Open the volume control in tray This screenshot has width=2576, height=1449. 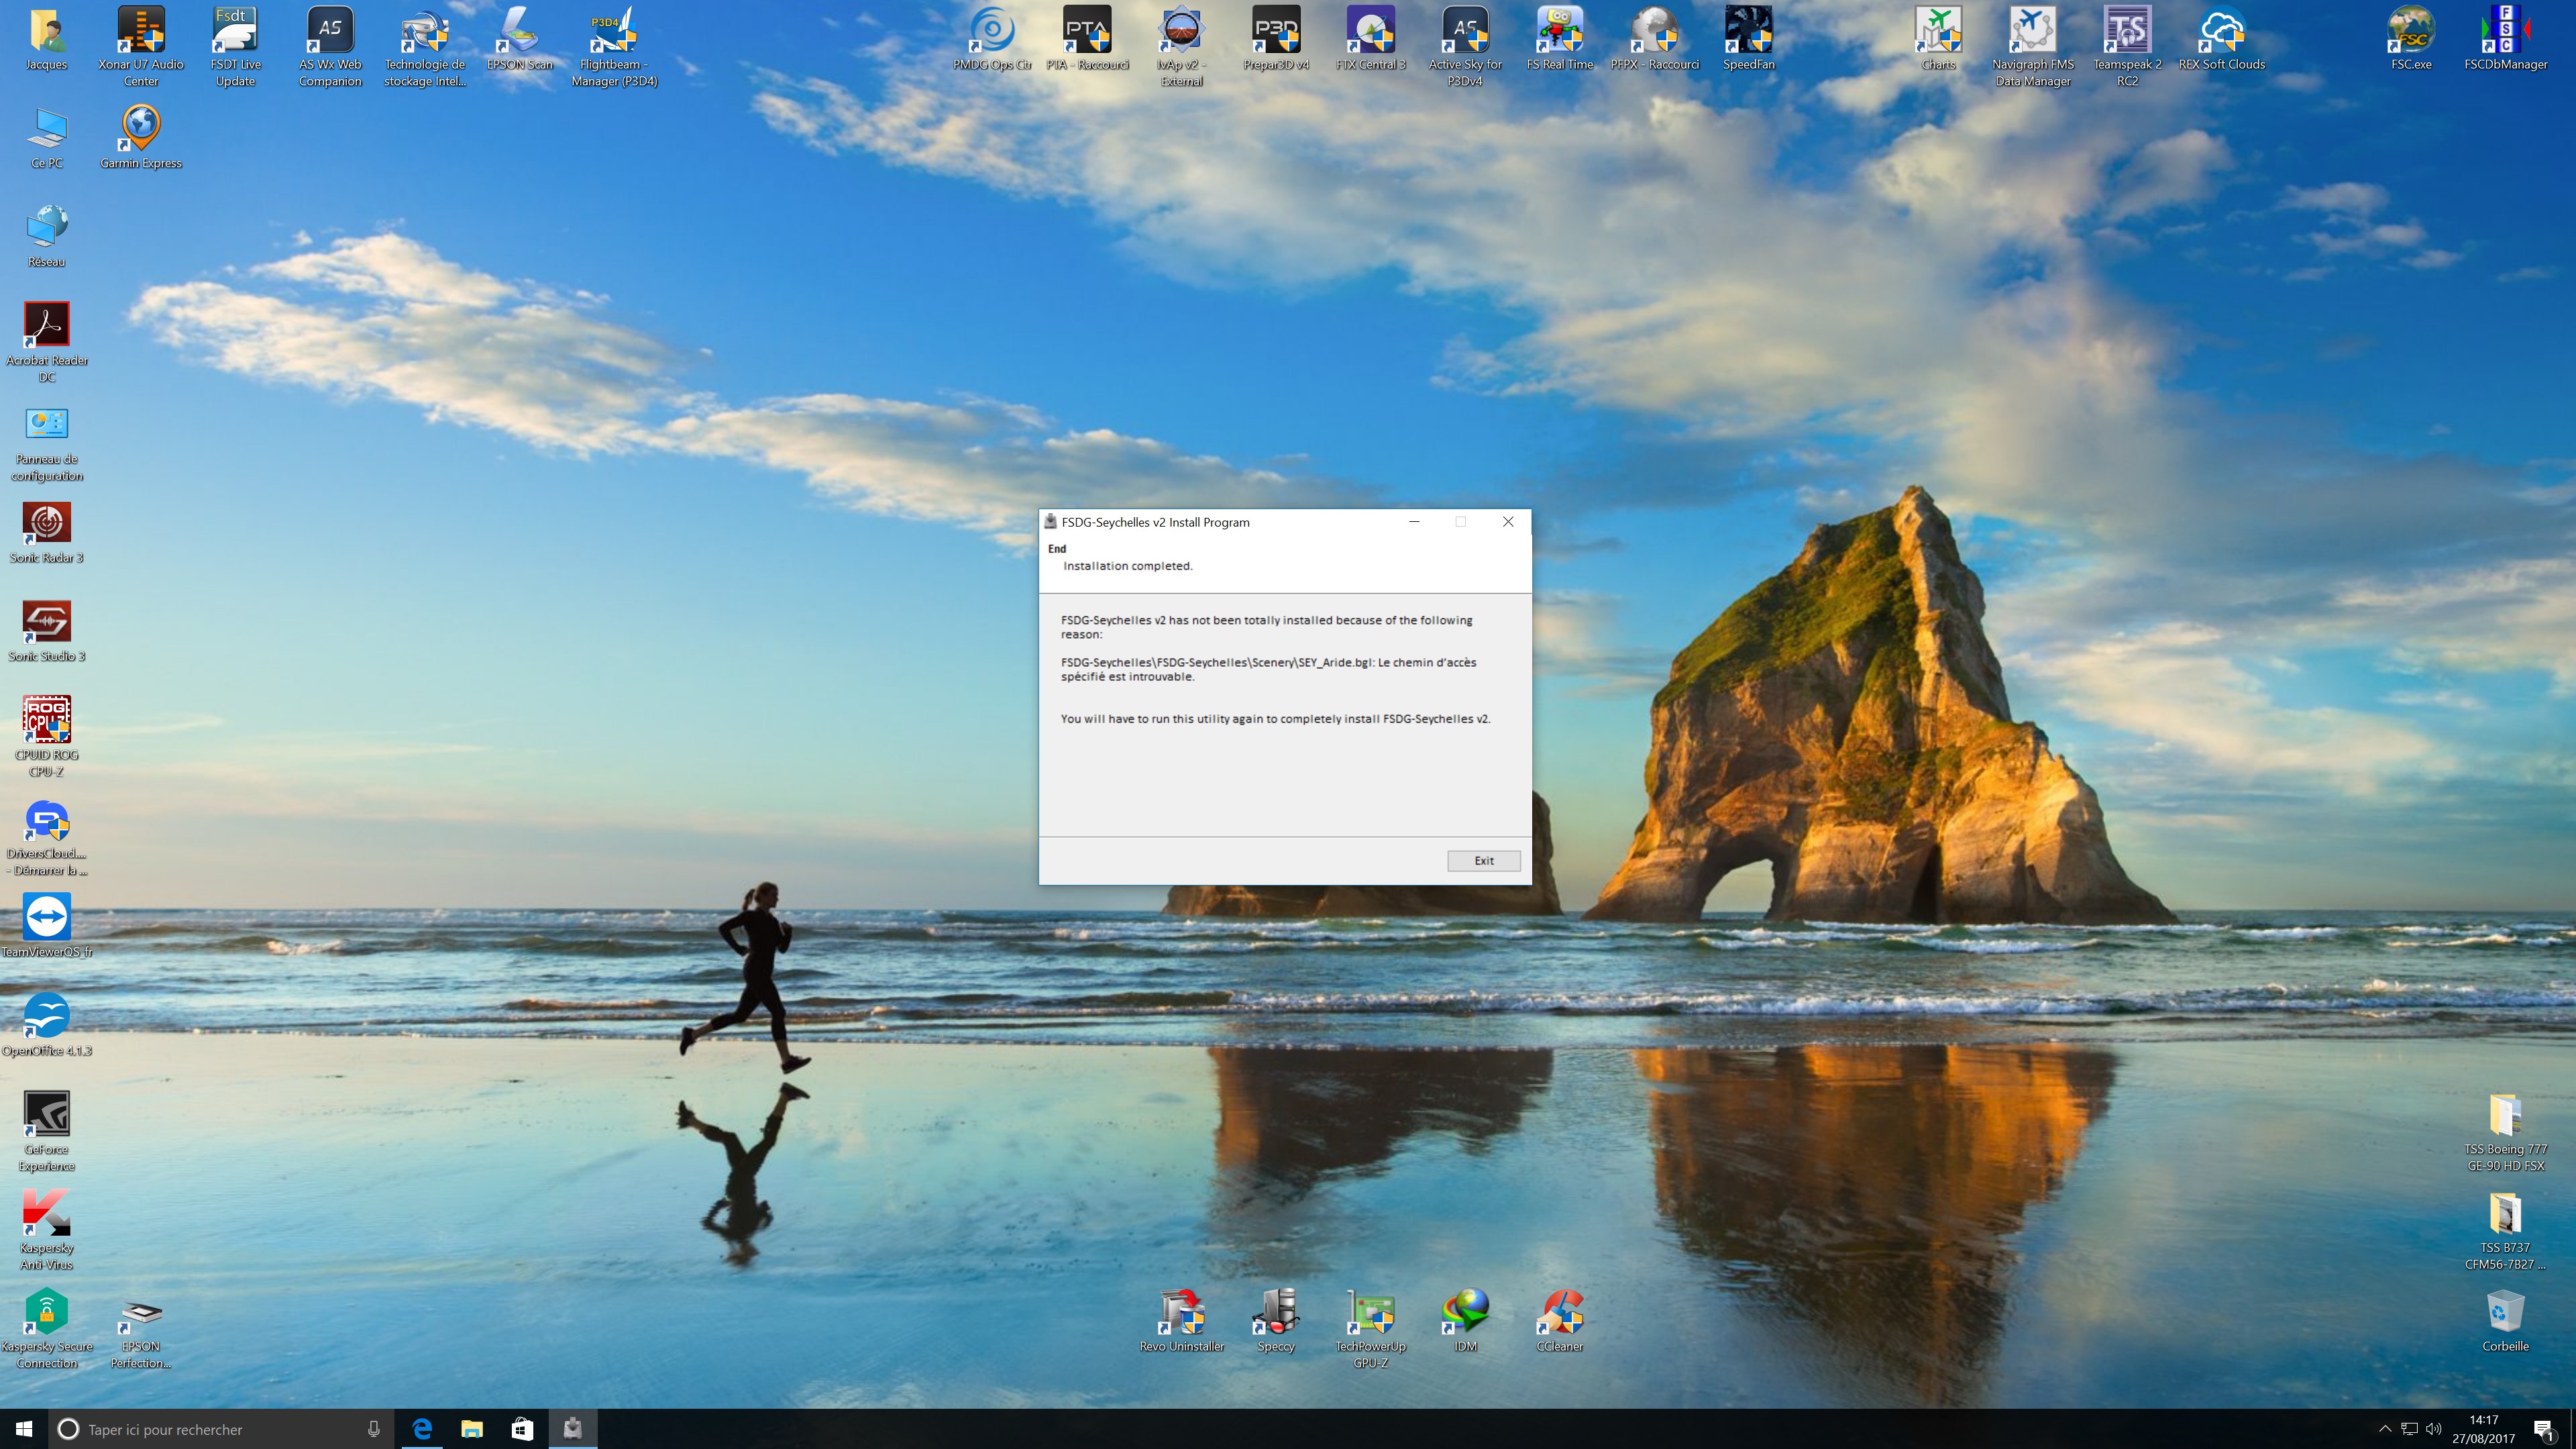pyautogui.click(x=2433, y=1429)
